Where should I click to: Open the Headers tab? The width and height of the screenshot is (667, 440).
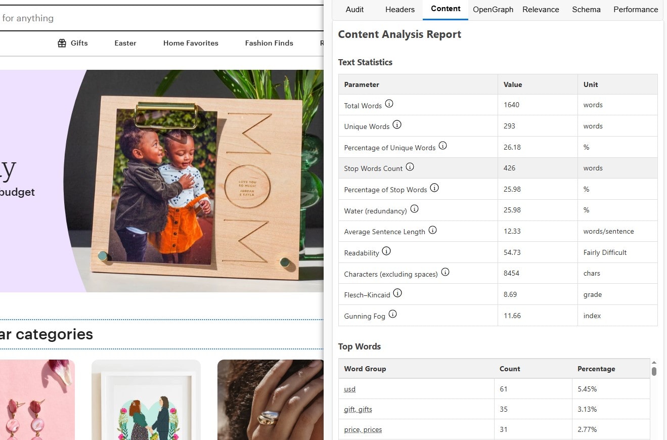[399, 10]
